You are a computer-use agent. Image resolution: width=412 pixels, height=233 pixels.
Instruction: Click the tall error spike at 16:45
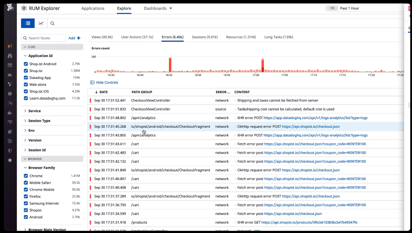pyautogui.click(x=170, y=65)
